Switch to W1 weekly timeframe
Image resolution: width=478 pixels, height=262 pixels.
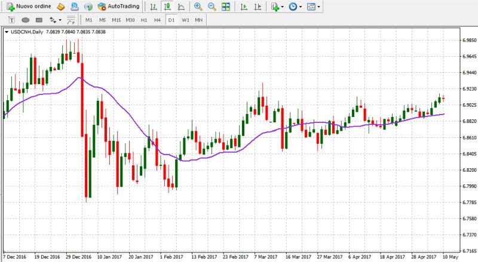tap(185, 20)
